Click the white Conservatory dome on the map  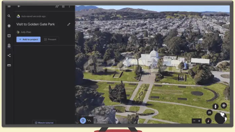coord(154,54)
